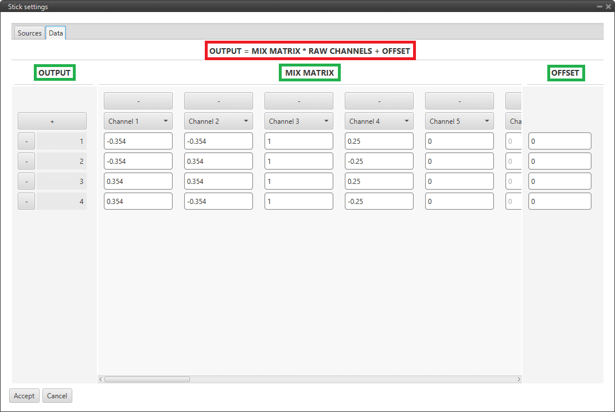Click the offset field for output 1
The image size is (615, 412).
tap(559, 141)
